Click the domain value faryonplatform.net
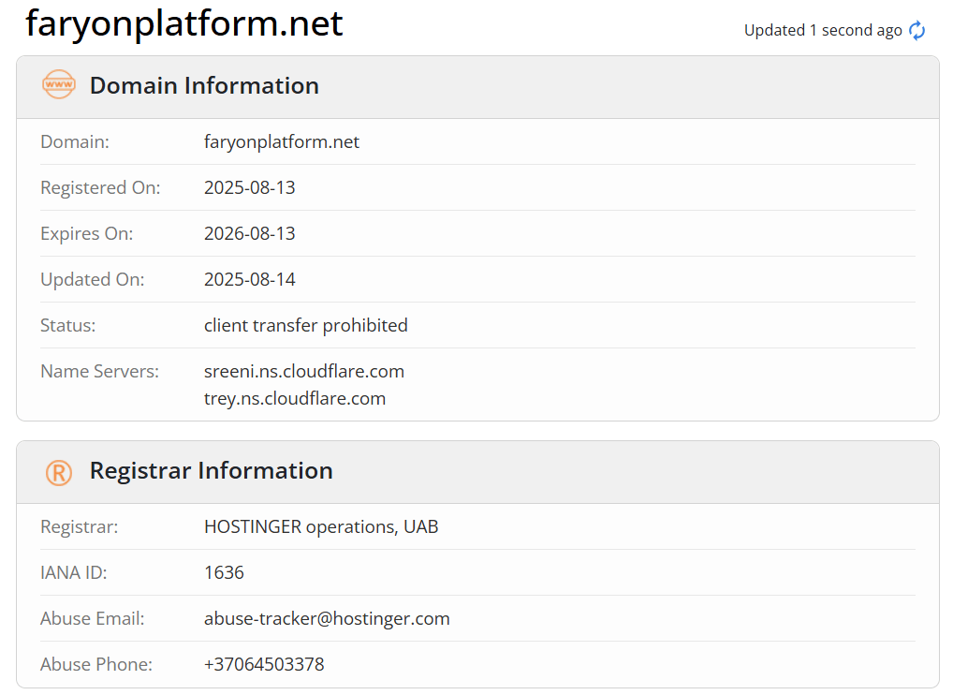 282,141
